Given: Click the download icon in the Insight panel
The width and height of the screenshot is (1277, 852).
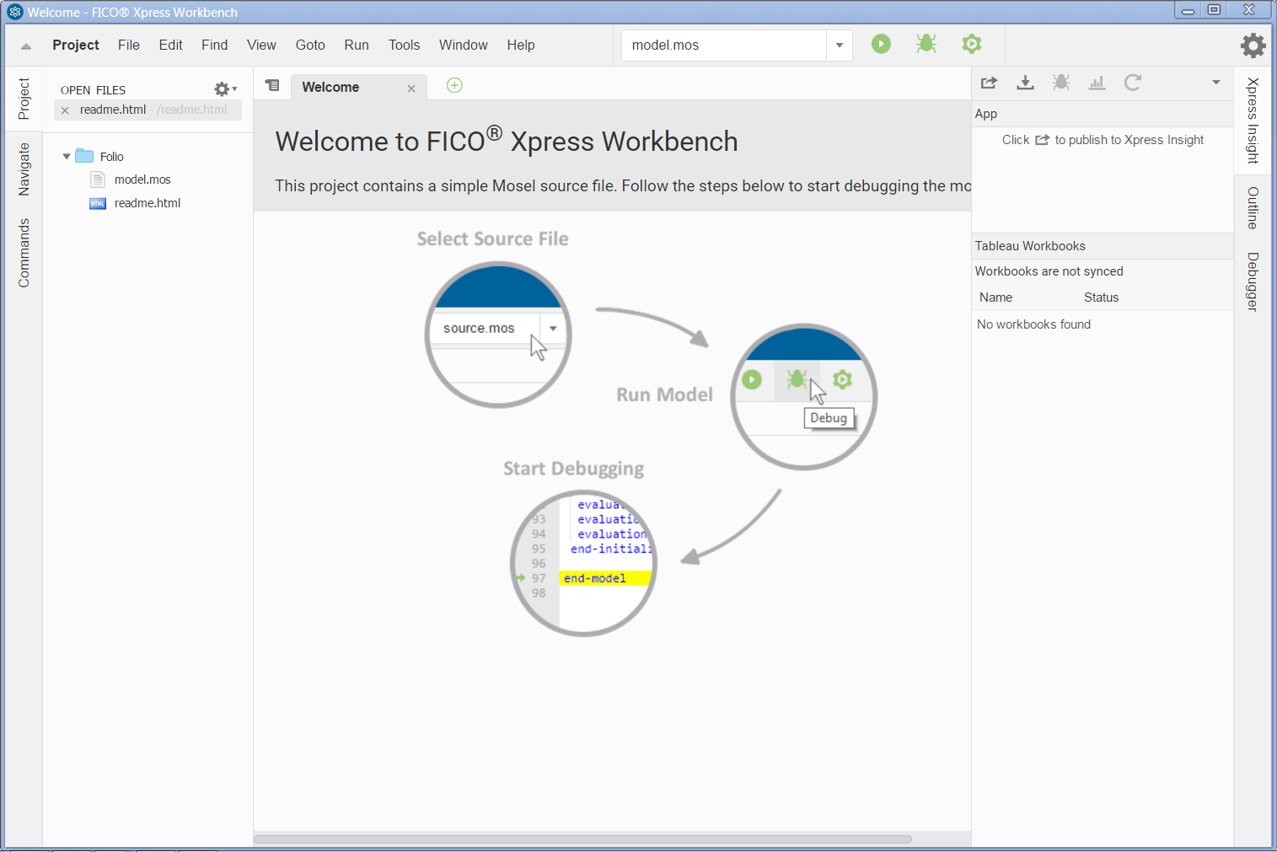Looking at the screenshot, I should tap(1025, 83).
